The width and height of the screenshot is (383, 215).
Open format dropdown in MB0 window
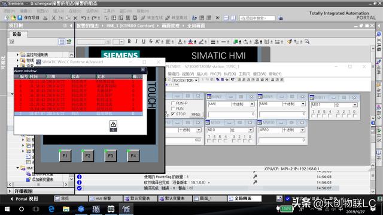click(251, 130)
